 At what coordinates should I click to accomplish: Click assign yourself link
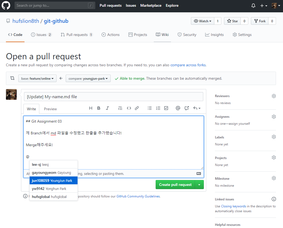coord(239,124)
